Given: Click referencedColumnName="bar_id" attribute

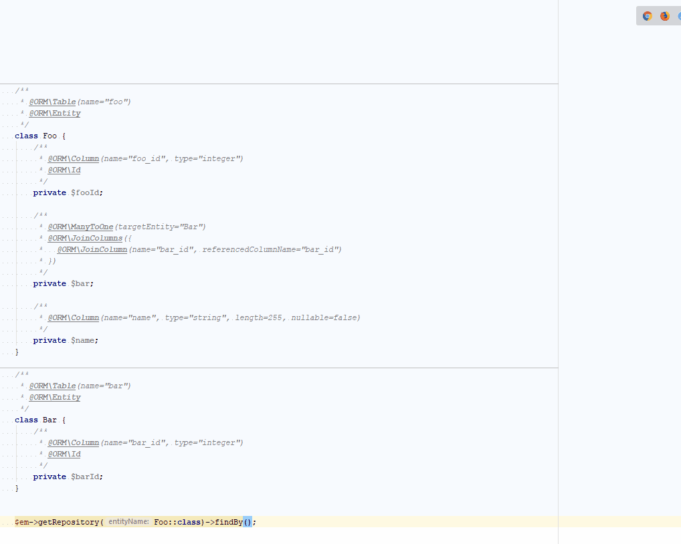Looking at the screenshot, I should pos(270,249).
